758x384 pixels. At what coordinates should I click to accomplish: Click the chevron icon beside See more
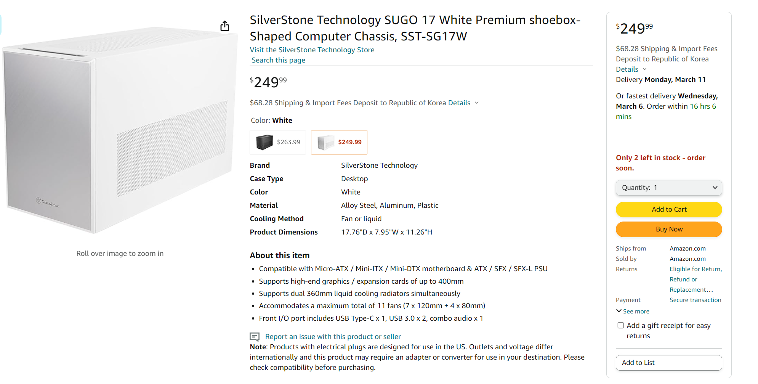(x=619, y=311)
